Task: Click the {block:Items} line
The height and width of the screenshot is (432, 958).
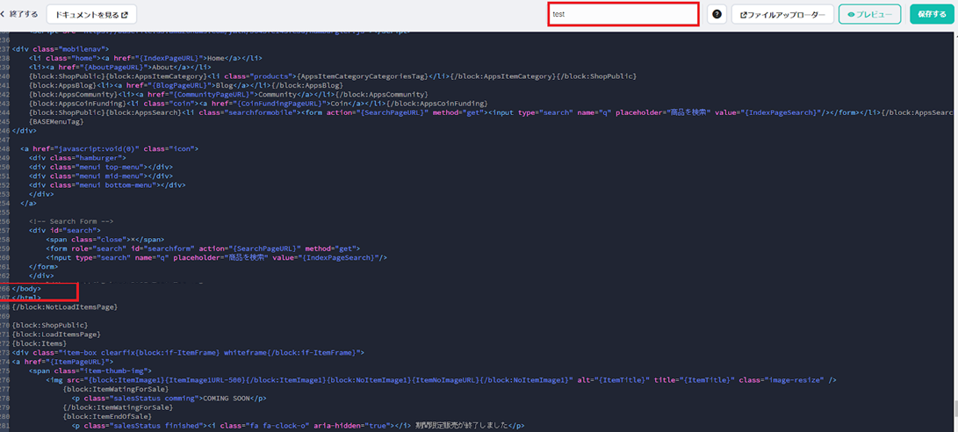Action: click(41, 343)
